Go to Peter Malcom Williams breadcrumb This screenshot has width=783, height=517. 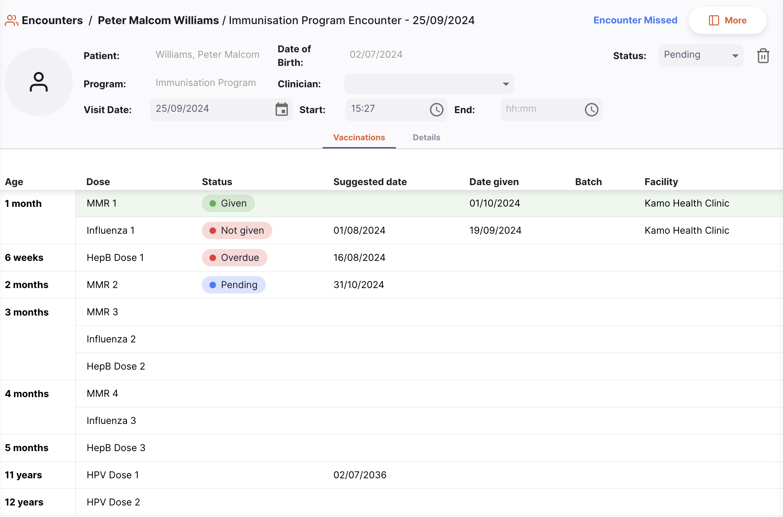158,20
